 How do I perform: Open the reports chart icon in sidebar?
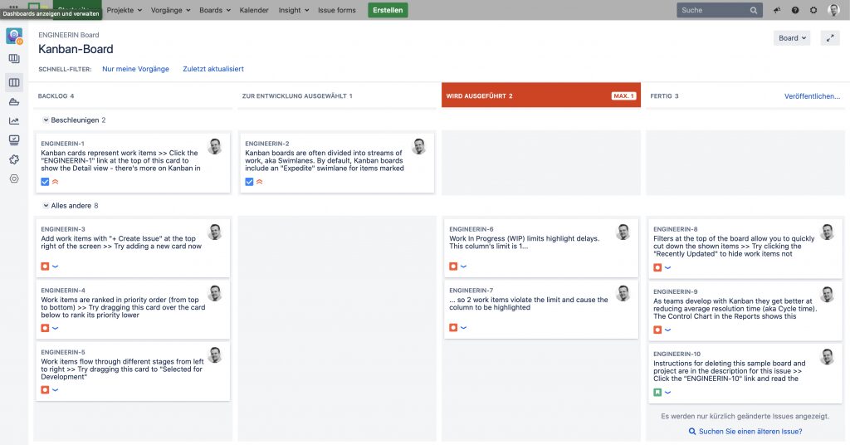14,121
